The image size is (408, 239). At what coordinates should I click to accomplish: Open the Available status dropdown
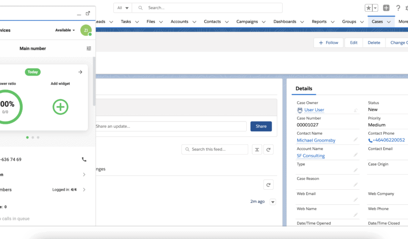click(65, 30)
